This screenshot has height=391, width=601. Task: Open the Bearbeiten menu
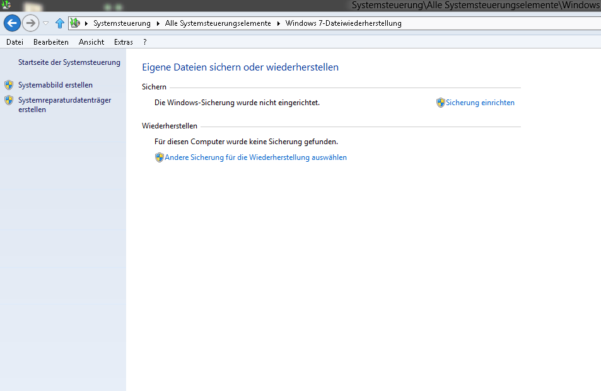click(51, 42)
